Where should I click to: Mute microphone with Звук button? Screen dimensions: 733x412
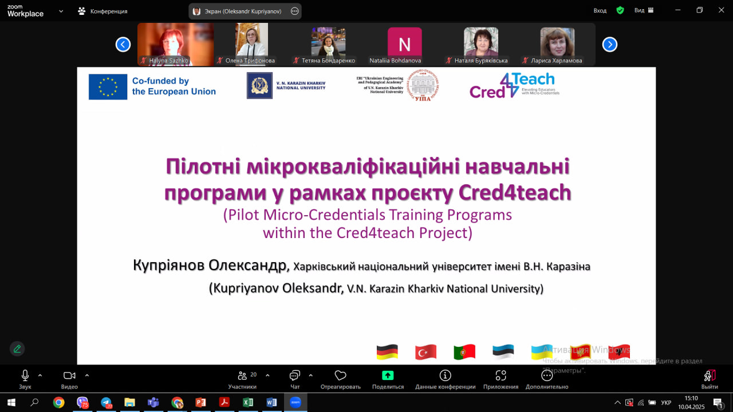coord(25,379)
